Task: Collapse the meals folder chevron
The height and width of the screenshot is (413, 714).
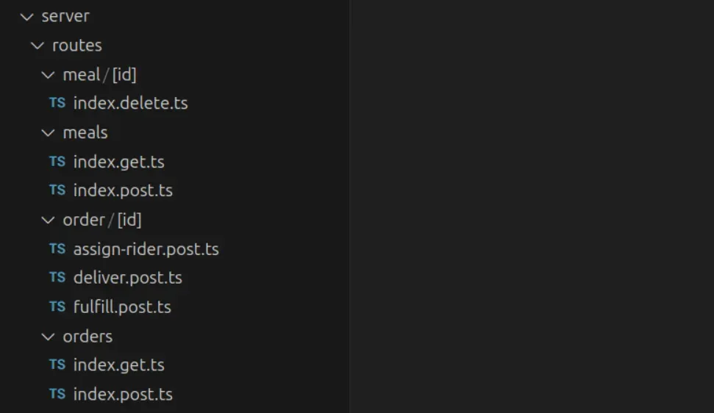Action: (49, 132)
